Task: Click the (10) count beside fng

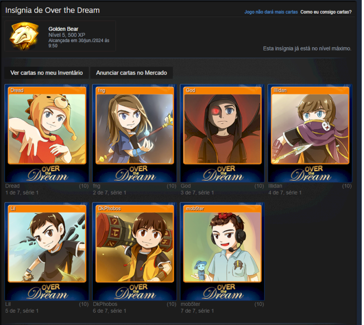Action: click(172, 186)
